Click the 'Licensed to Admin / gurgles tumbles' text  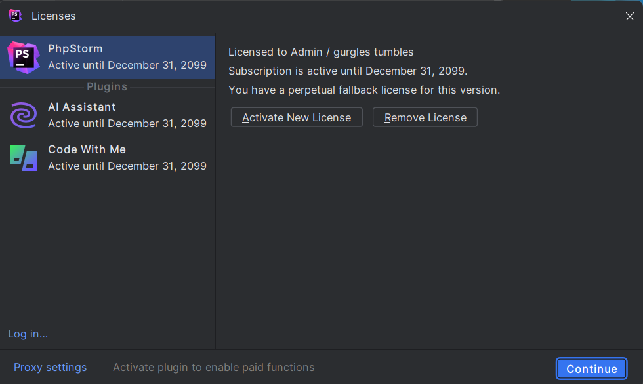click(321, 52)
